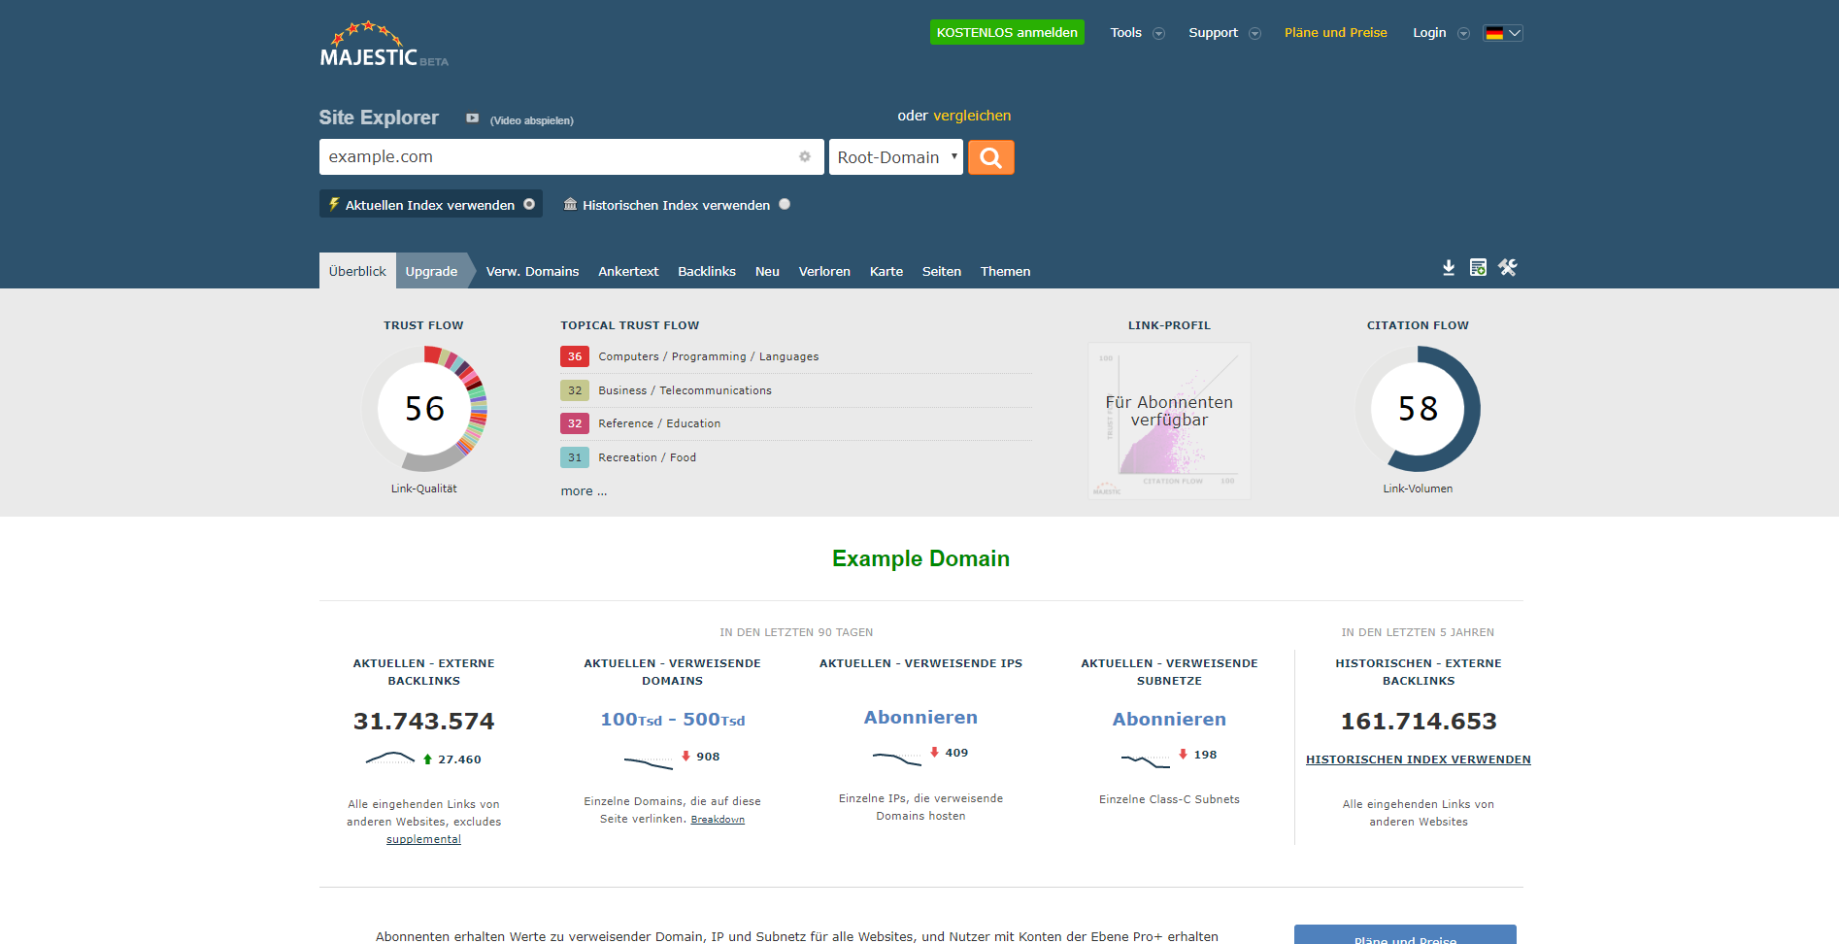Viewport: 1839px width, 944px height.
Task: Click the 100Tsd - 500Tsd domains value
Action: click(672, 720)
